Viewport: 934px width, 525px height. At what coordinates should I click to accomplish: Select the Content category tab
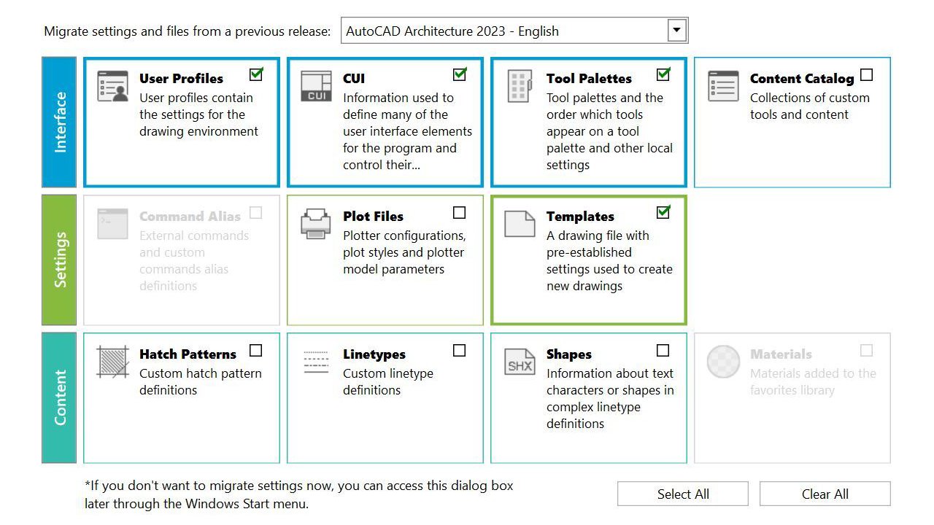click(59, 397)
